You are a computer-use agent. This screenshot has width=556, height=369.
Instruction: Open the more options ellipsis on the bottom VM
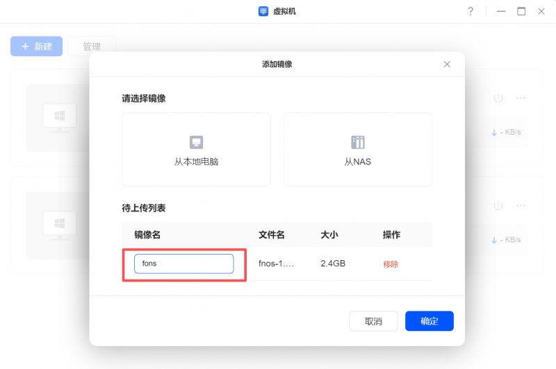point(521,206)
